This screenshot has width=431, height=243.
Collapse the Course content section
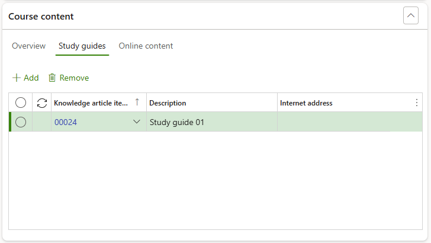410,15
